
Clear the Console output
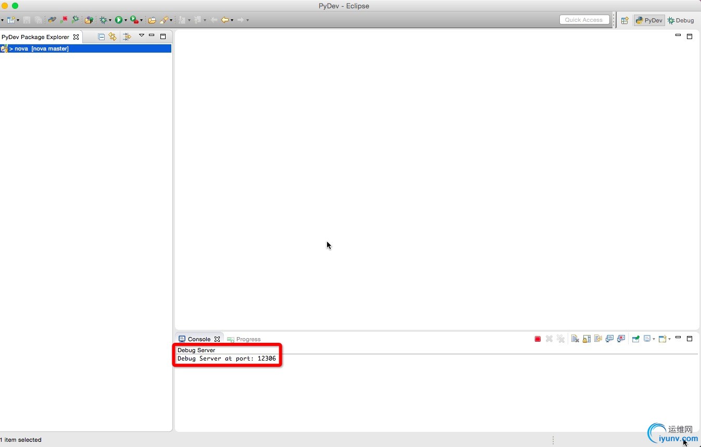[x=575, y=339]
